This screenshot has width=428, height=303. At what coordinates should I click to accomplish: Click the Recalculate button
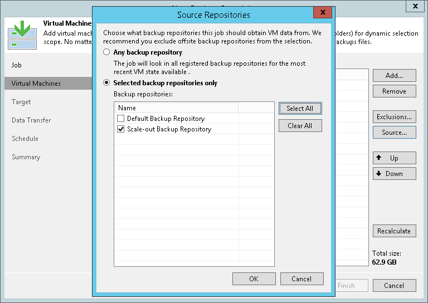(395, 231)
